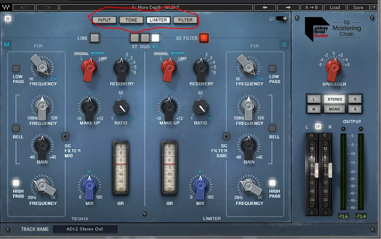This screenshot has width=381, height=239.
Task: Click the mid Ratio knob
Action: (121, 107)
